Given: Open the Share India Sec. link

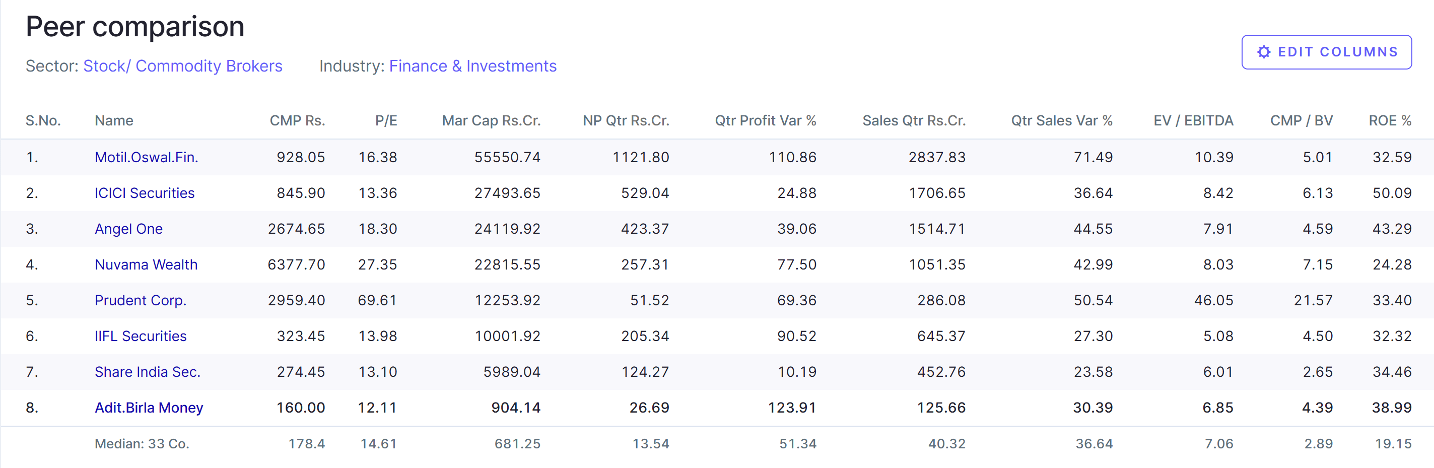Looking at the screenshot, I should pos(148,372).
